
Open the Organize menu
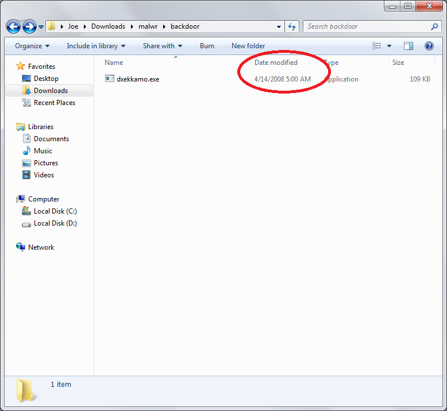point(32,46)
